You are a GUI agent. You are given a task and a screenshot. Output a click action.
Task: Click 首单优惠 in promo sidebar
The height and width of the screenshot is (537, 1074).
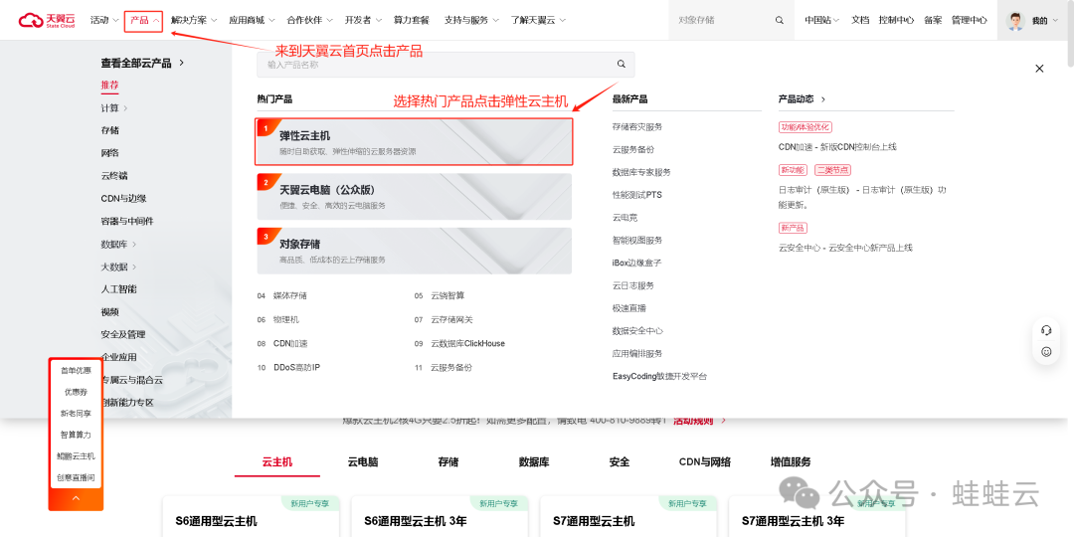pyautogui.click(x=76, y=371)
